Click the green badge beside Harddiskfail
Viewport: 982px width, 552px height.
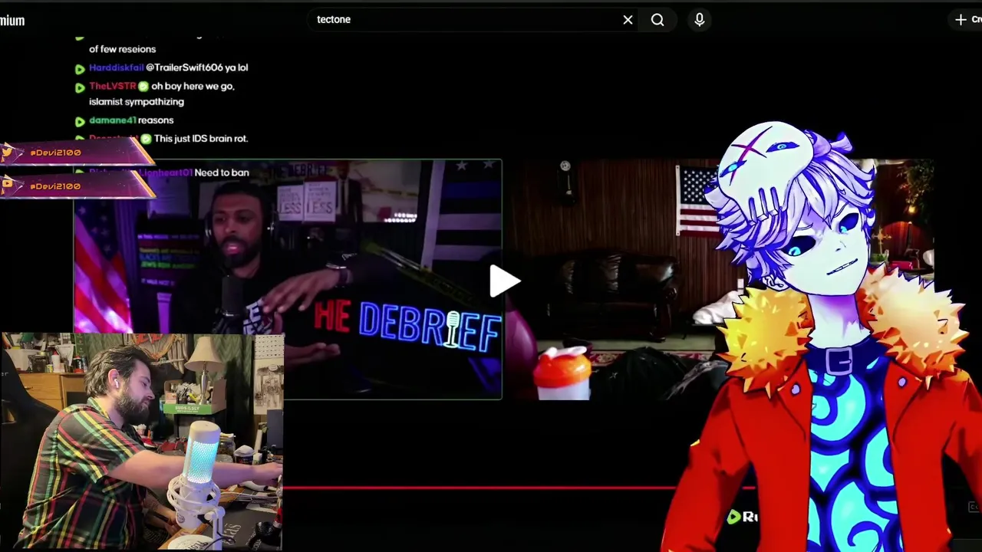[80, 69]
